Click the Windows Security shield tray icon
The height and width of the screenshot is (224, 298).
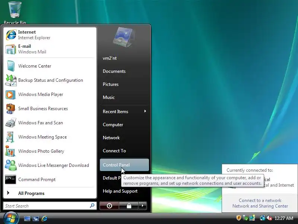click(x=239, y=218)
